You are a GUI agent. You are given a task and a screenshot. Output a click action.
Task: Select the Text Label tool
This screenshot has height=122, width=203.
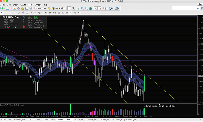tap(35, 13)
